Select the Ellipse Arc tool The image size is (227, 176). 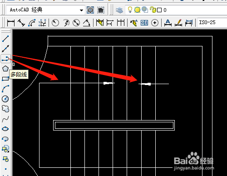pyautogui.click(x=5, y=139)
